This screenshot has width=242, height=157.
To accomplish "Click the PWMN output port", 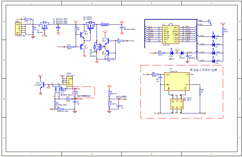I will [x=130, y=41].
